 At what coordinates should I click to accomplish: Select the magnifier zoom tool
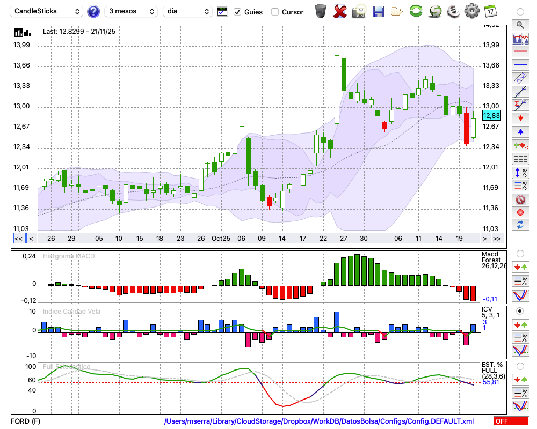(520, 25)
